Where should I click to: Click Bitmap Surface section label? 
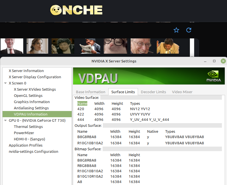tap(88, 149)
